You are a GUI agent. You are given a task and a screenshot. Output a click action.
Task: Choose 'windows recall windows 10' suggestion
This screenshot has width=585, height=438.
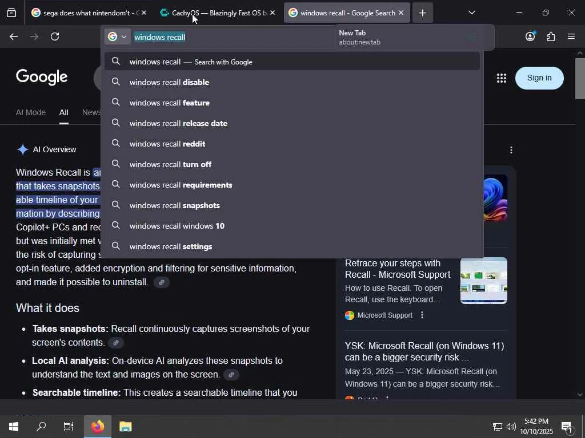coord(292,226)
